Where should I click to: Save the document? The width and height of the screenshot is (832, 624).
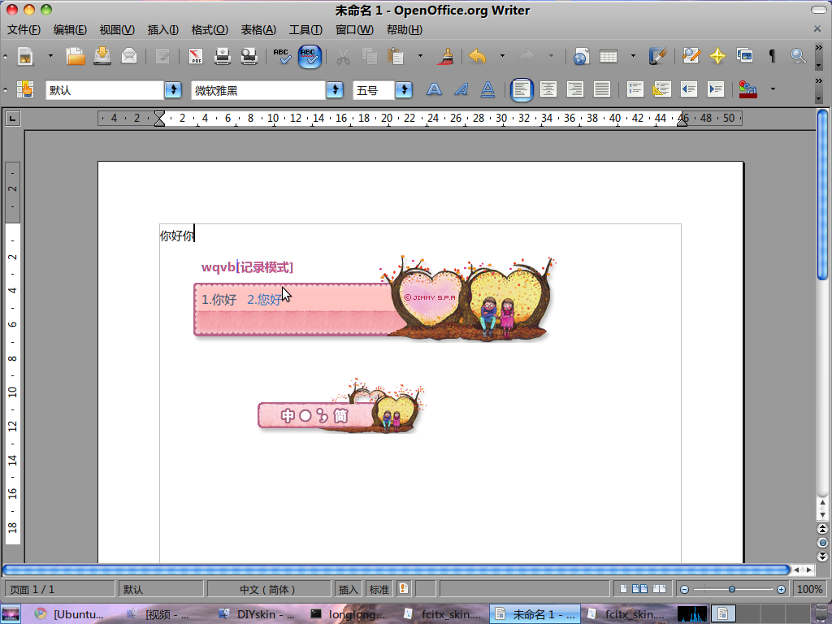pos(102,56)
